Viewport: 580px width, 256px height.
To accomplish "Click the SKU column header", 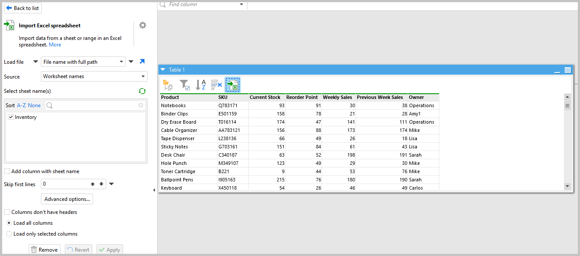I will (233, 97).
